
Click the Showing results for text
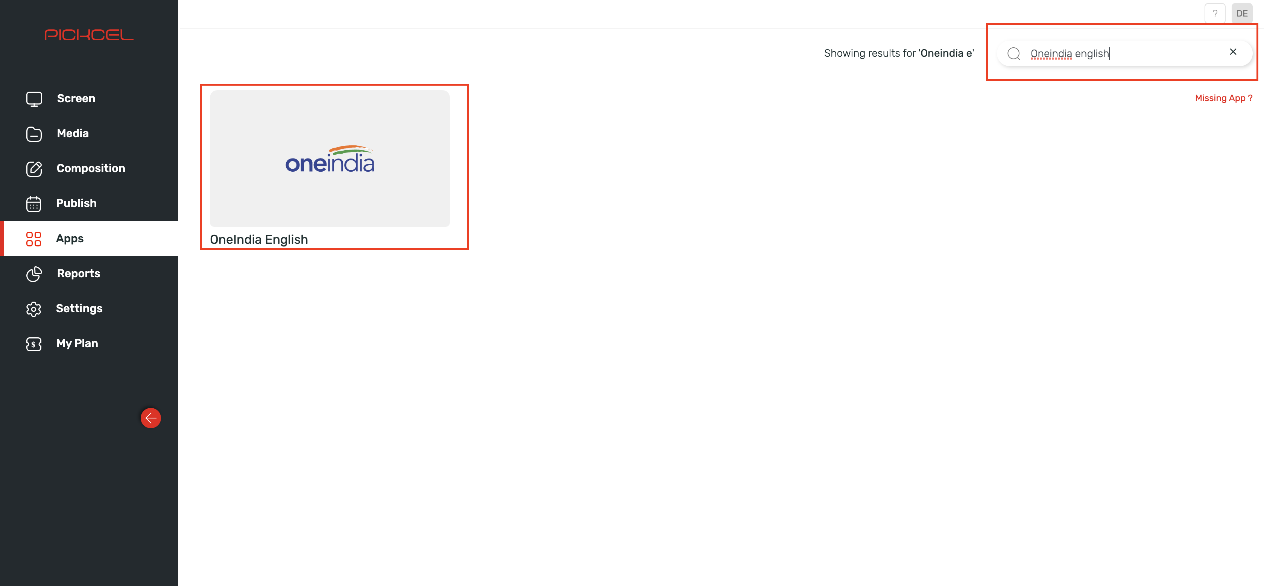(x=899, y=53)
